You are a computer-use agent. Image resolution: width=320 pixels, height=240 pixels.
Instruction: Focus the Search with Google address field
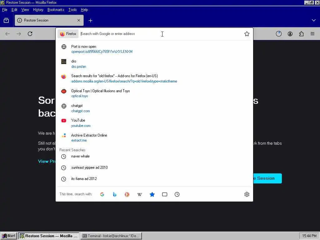(x=161, y=34)
